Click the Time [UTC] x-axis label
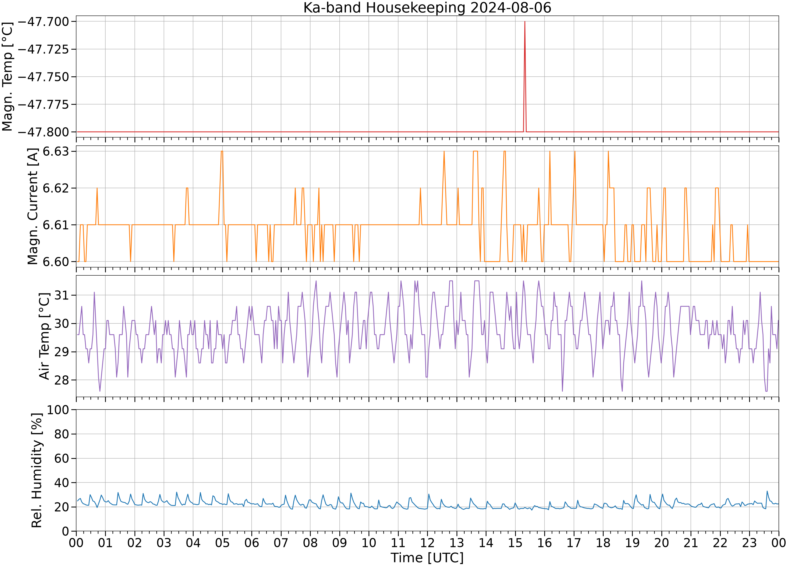788x567 pixels. [x=427, y=558]
